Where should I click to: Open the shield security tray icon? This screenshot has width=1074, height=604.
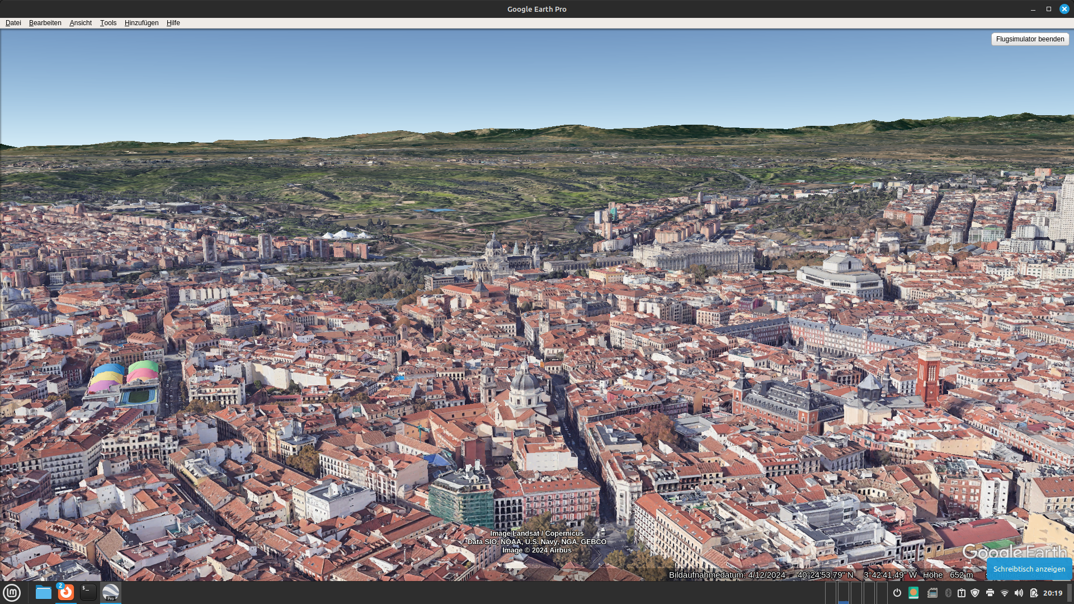coord(975,593)
